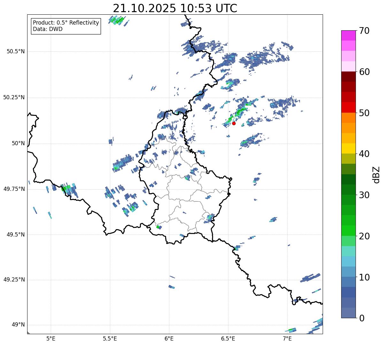This screenshot has width=384, height=345.
Task: Click the Product 0.5° Reflectivity info box
Action: [66, 26]
